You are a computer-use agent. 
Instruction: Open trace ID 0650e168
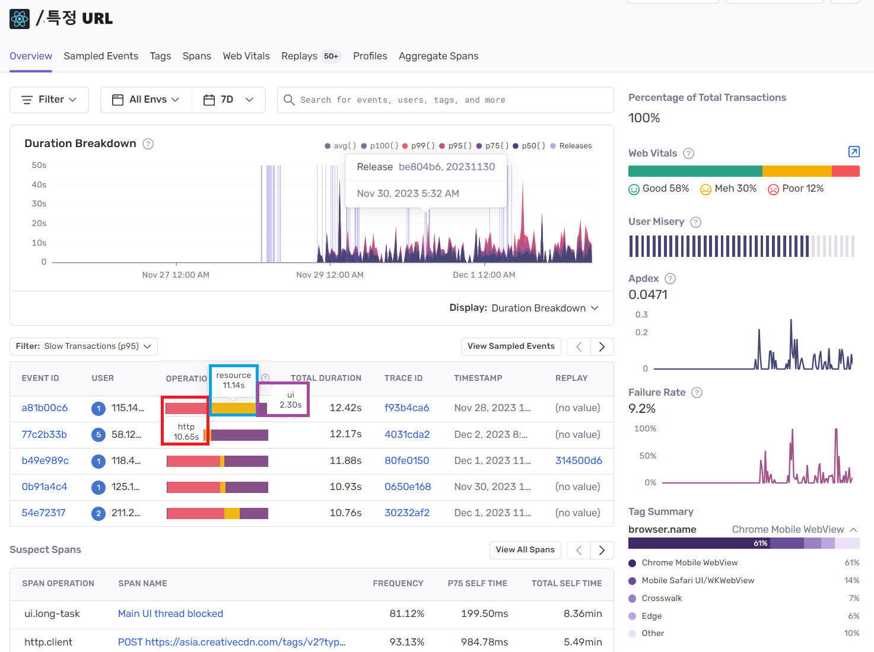click(x=408, y=487)
